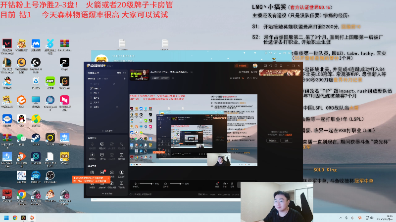Click the stream cover thumbnail

tap(139, 75)
